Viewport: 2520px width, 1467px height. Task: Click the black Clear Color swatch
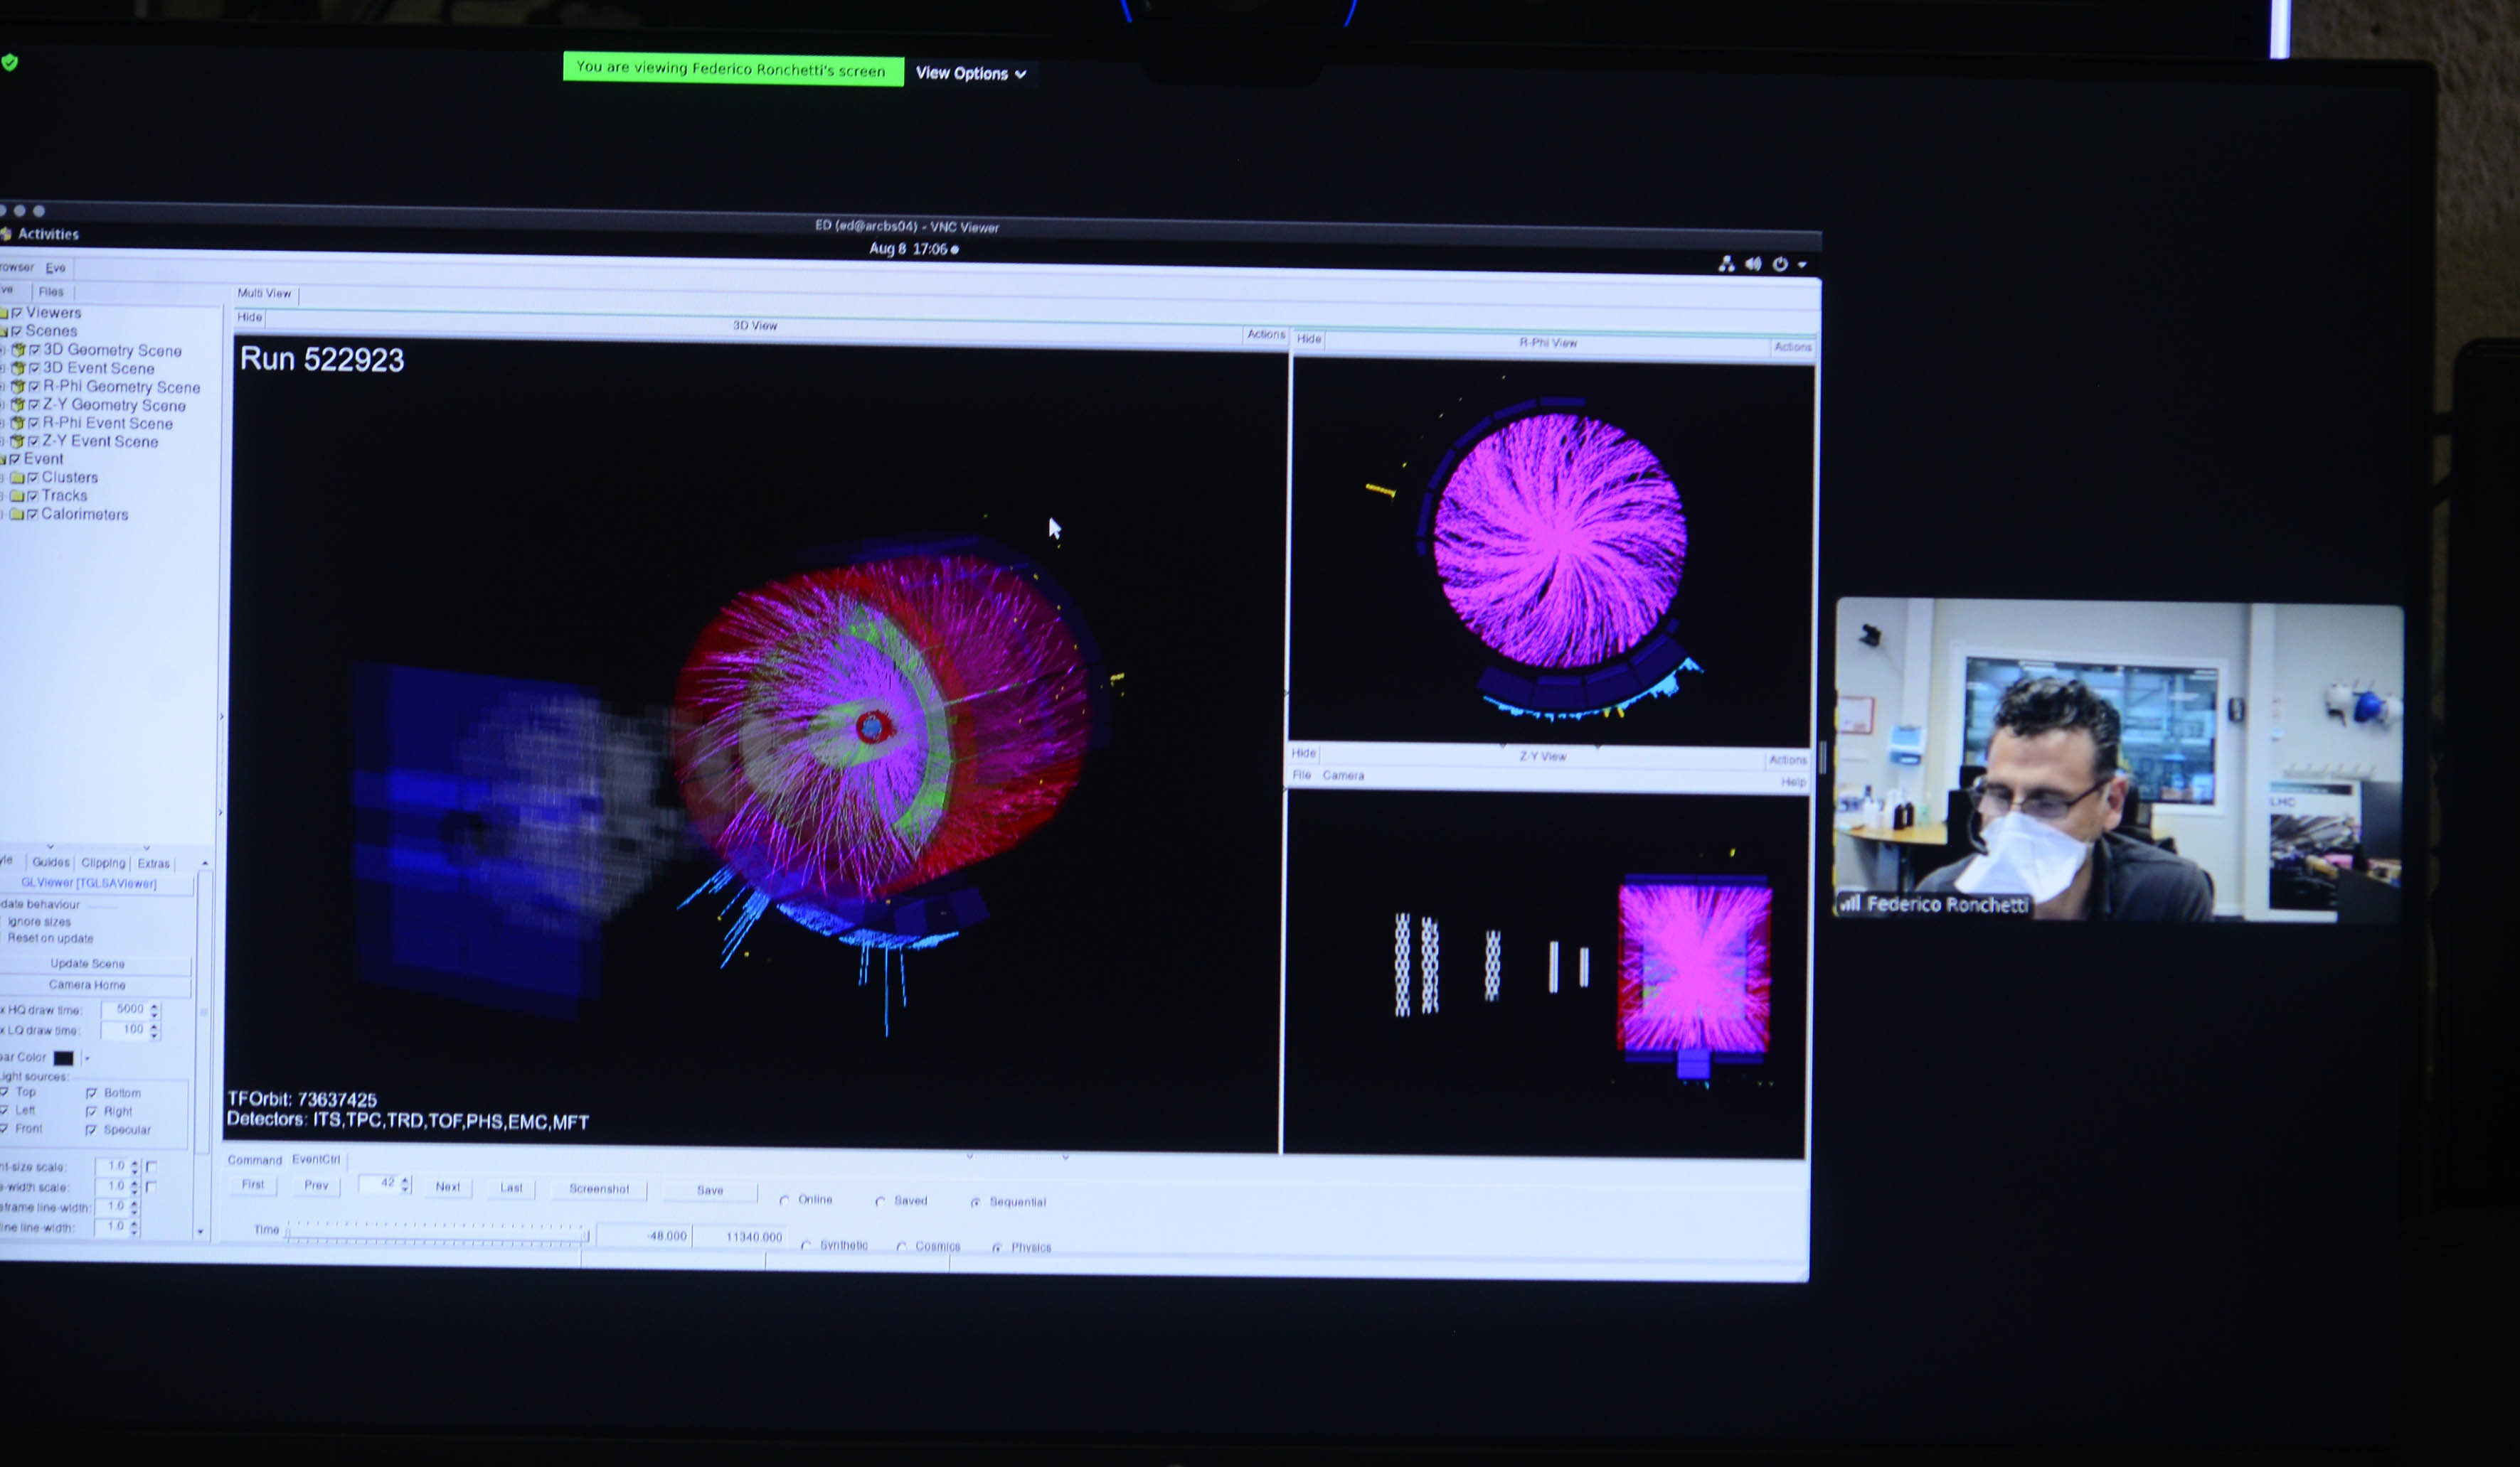pyautogui.click(x=63, y=1058)
